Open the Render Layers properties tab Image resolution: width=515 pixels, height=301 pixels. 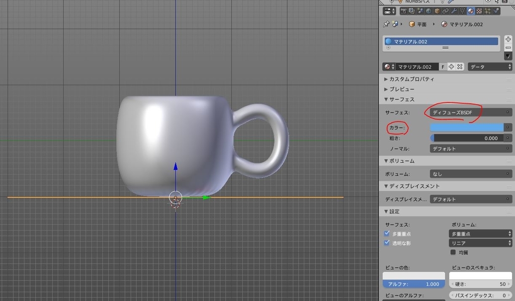[x=412, y=11]
